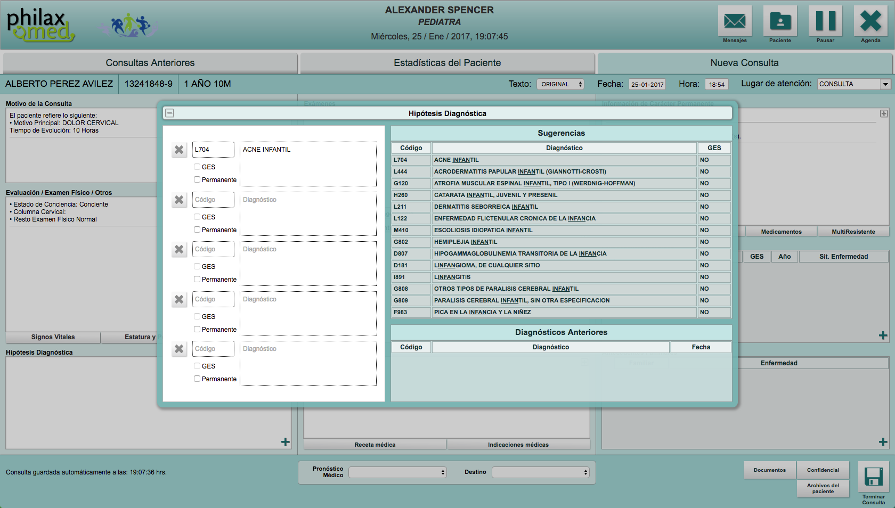This screenshot has height=508, width=895.
Task: Open the Mensajes envelope icon
Action: tap(735, 21)
